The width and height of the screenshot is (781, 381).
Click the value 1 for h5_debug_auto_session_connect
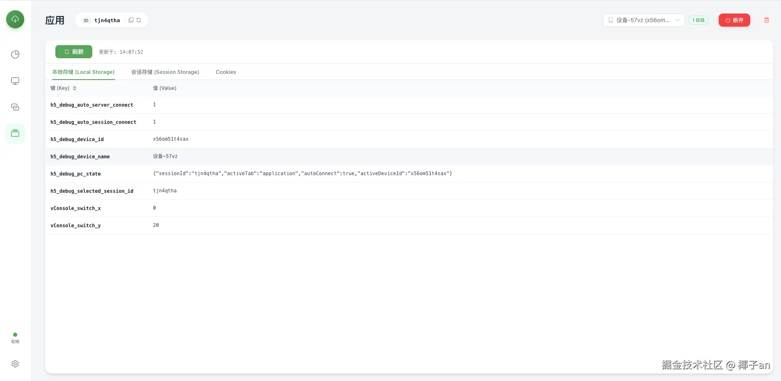pos(155,122)
